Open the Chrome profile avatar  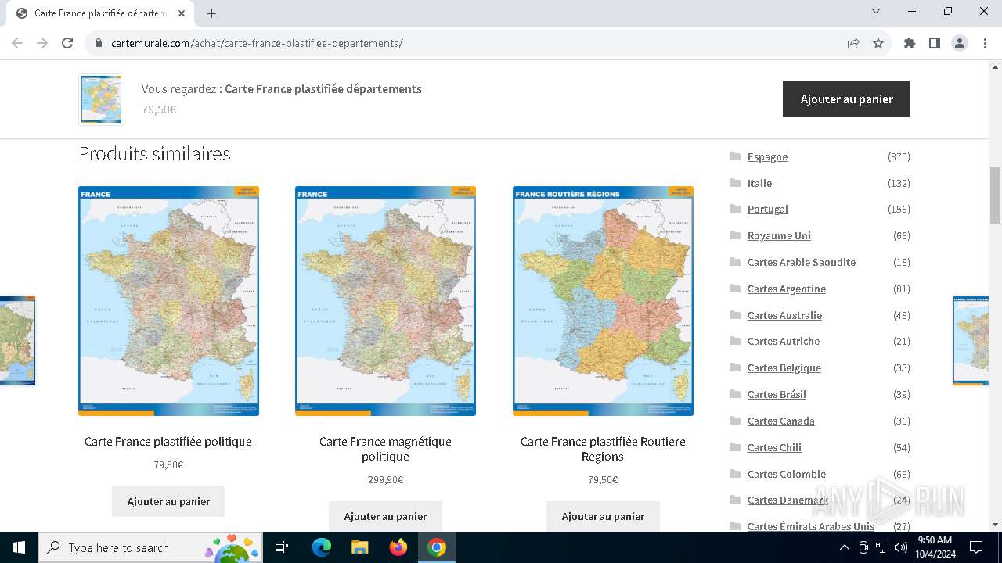pos(960,43)
